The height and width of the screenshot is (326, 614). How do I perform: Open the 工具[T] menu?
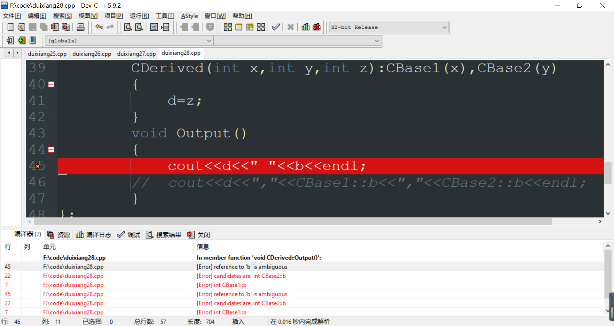click(165, 16)
